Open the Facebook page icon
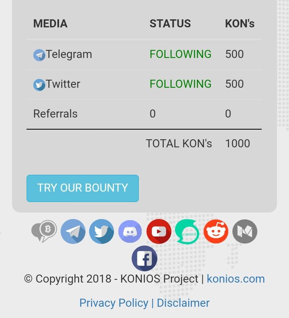289x318 pixels. click(144, 258)
